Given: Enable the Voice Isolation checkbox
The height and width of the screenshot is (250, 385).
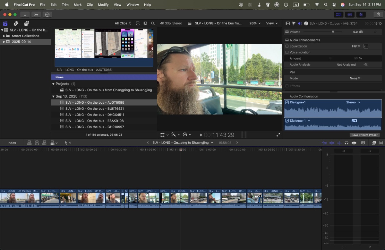Looking at the screenshot, I should pyautogui.click(x=287, y=52).
